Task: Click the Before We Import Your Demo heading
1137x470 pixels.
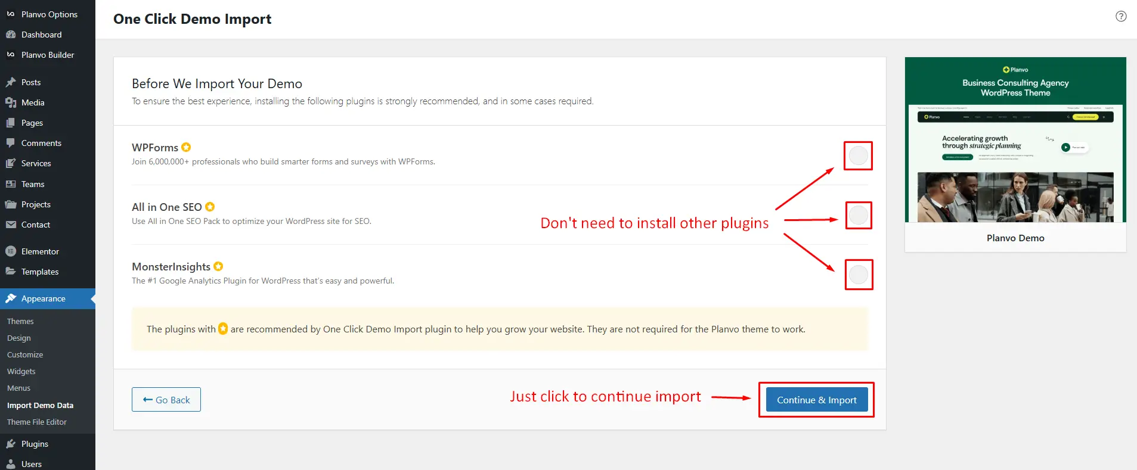Action: point(217,83)
